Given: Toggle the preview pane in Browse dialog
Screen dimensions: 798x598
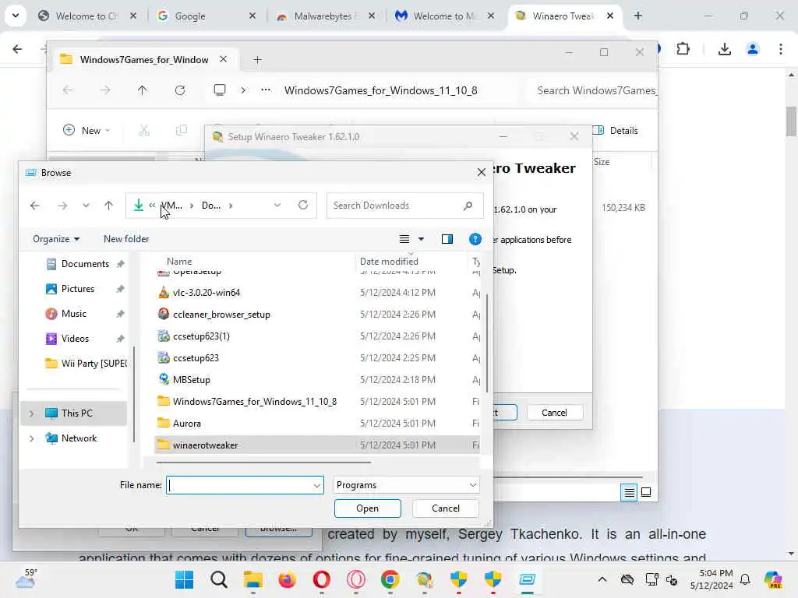Looking at the screenshot, I should click(x=447, y=239).
